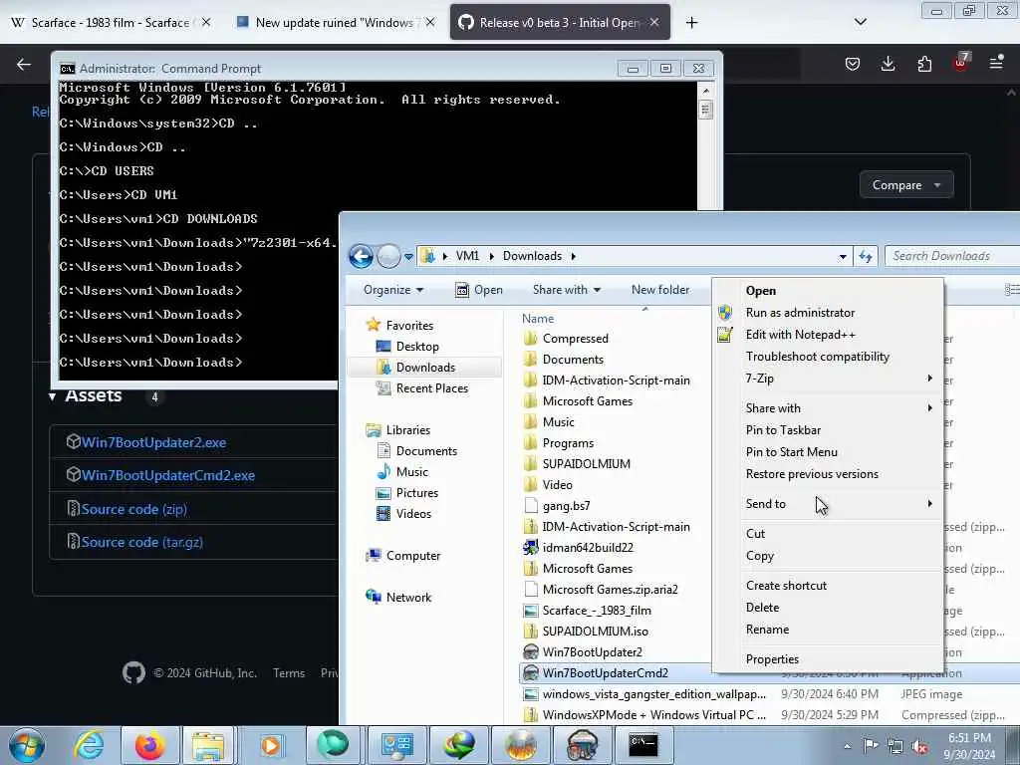1020x765 pixels.
Task: Click the Command Prompt scroll up arrow
Action: [x=706, y=91]
